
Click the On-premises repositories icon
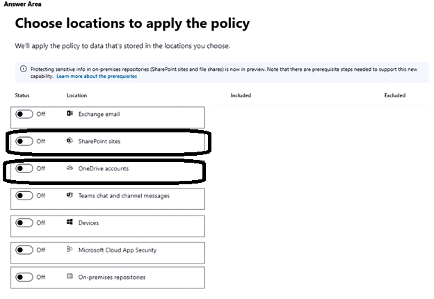click(70, 277)
